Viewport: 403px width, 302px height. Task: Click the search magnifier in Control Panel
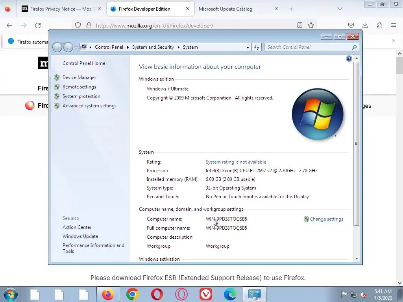click(354, 47)
